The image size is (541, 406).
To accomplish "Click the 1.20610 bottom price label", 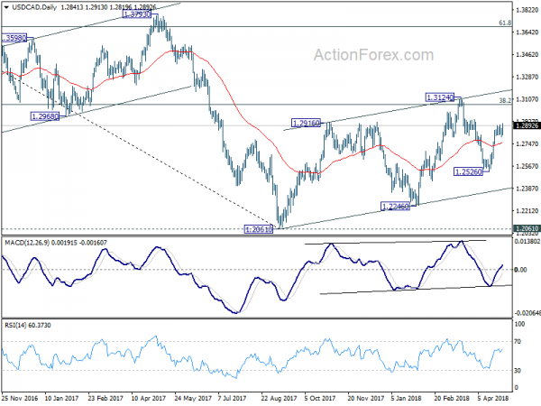I will pos(259,229).
